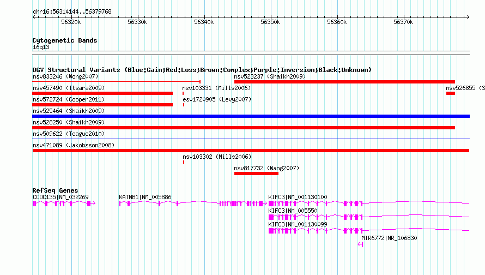Click the 56370k ruler tick label
Viewport: 485px width, 275px height.
pos(403,22)
